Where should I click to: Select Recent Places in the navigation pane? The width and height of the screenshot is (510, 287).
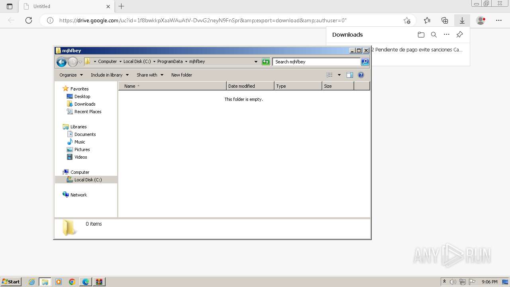pyautogui.click(x=88, y=112)
